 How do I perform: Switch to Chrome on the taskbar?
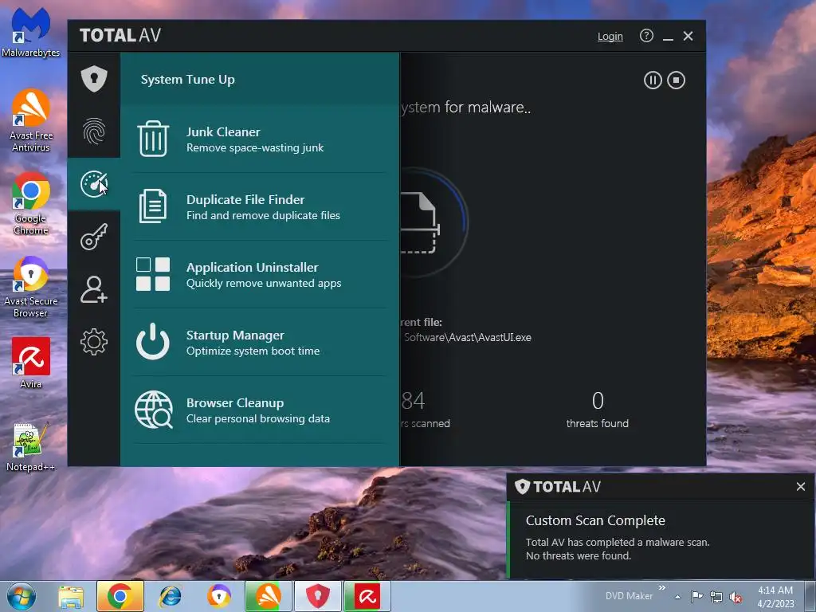pos(120,596)
